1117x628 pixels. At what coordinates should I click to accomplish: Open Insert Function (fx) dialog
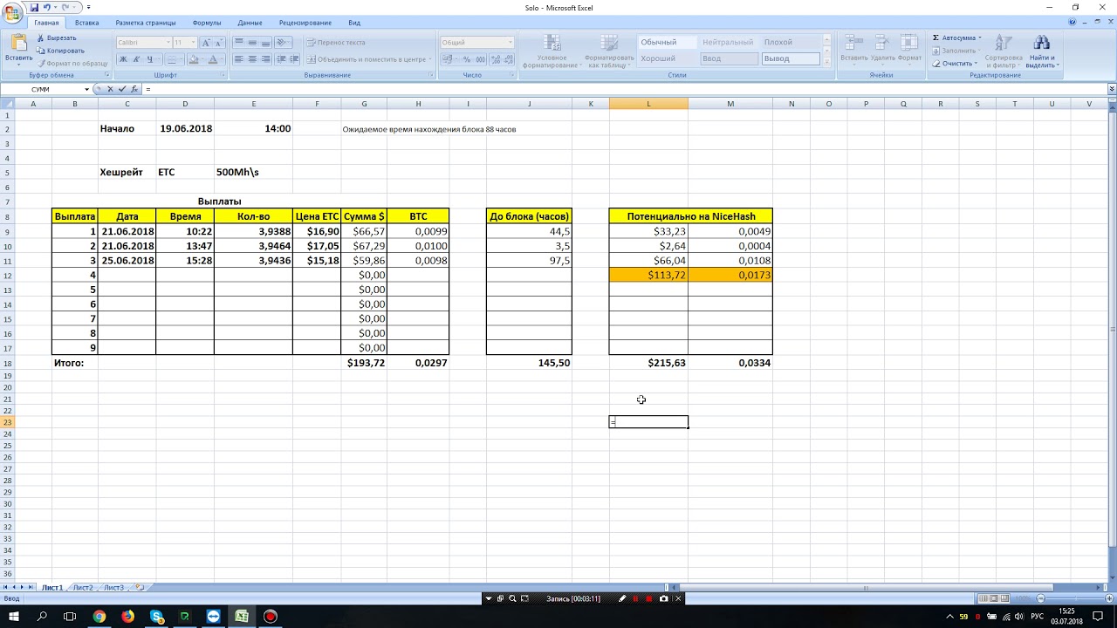click(x=134, y=89)
